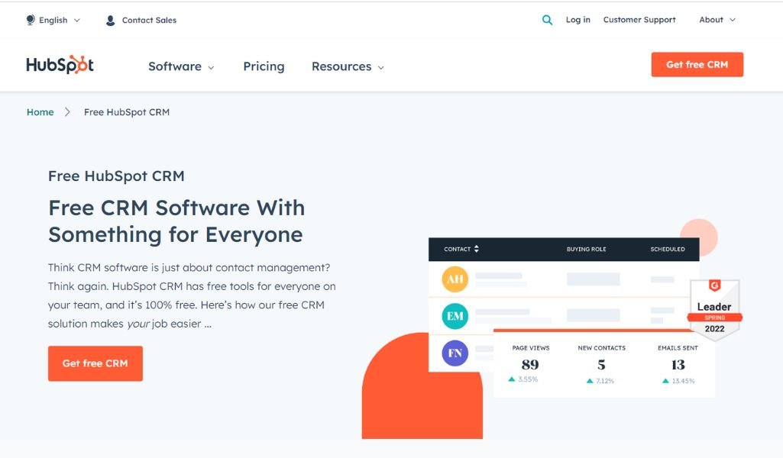The width and height of the screenshot is (783, 458).
Task: Open the search magnifier icon
Action: pyautogui.click(x=547, y=20)
